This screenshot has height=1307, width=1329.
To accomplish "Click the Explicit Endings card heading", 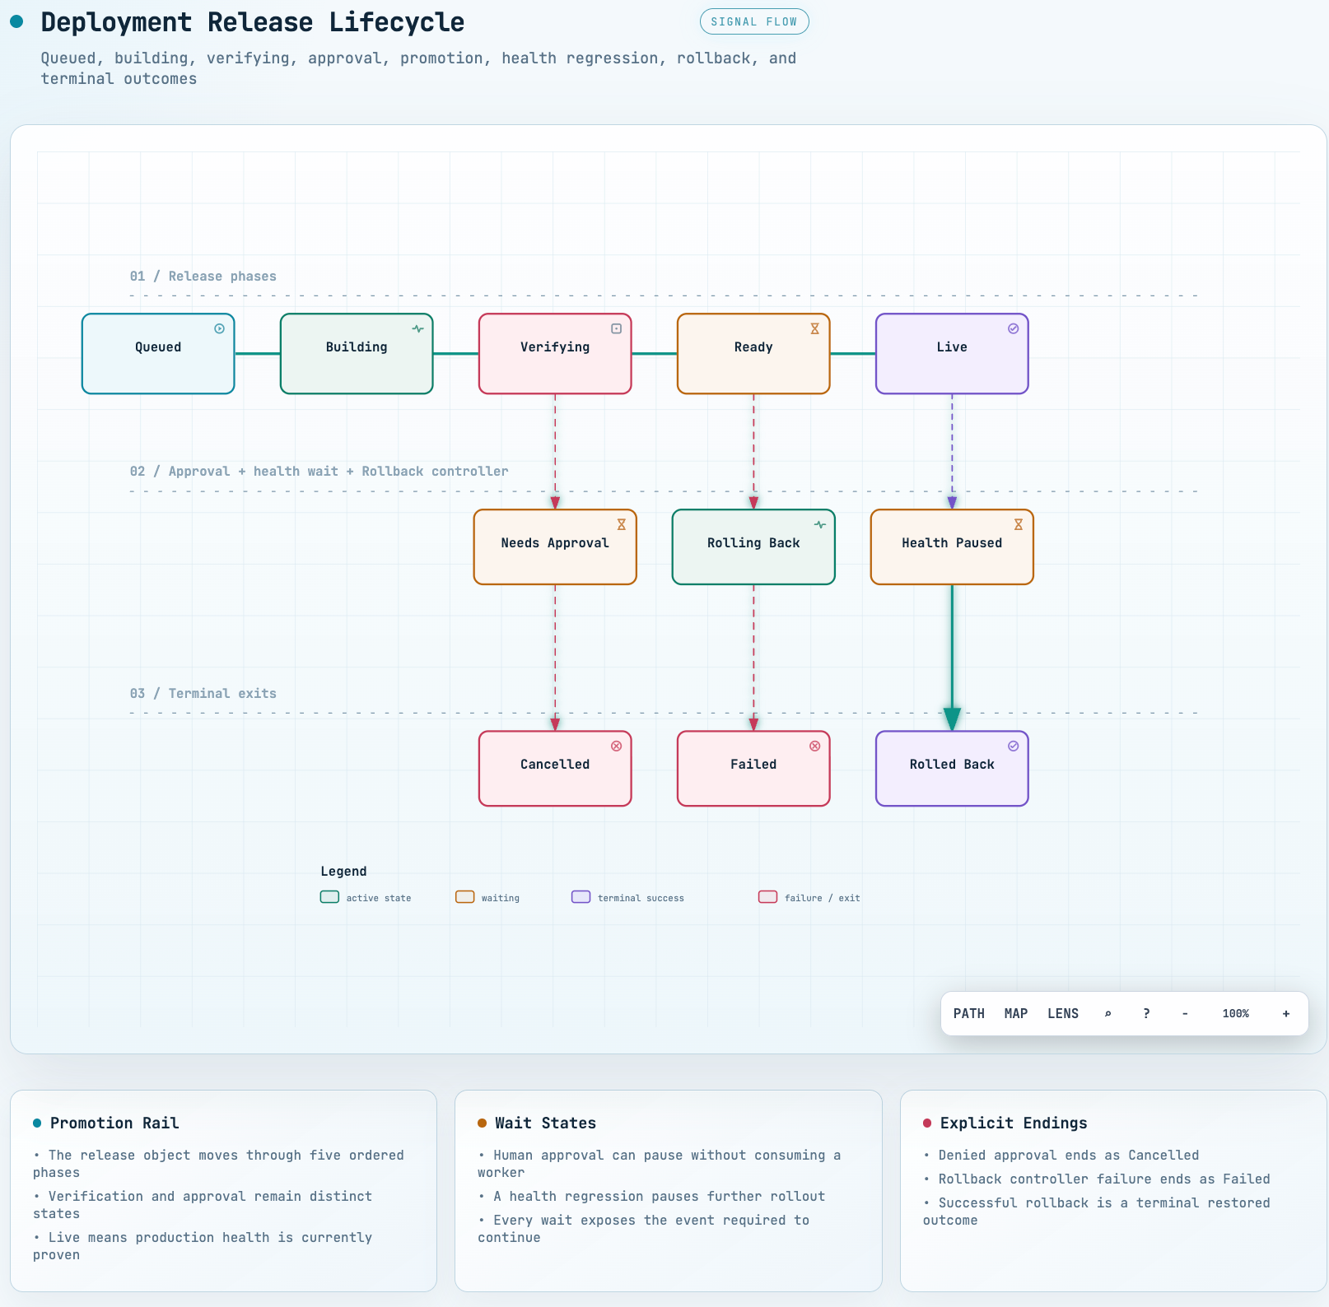I will [x=1014, y=1123].
